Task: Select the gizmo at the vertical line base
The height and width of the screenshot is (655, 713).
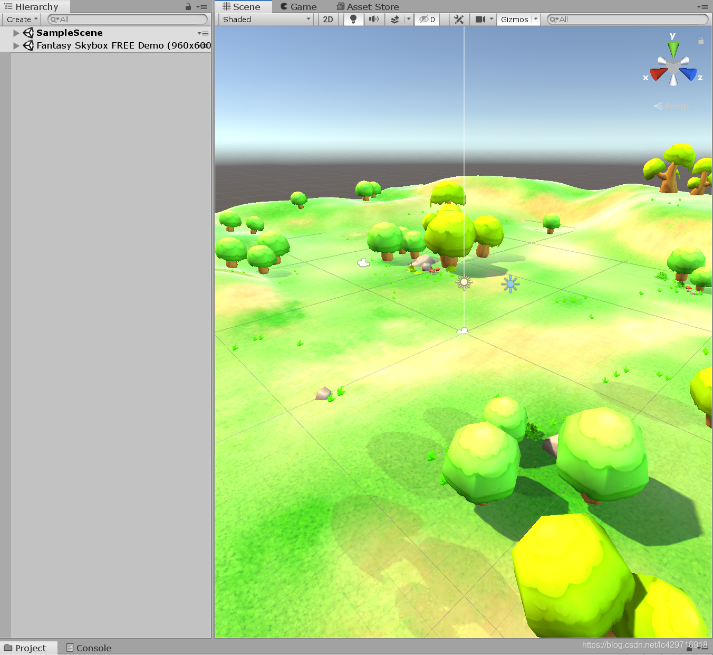Action: click(463, 330)
